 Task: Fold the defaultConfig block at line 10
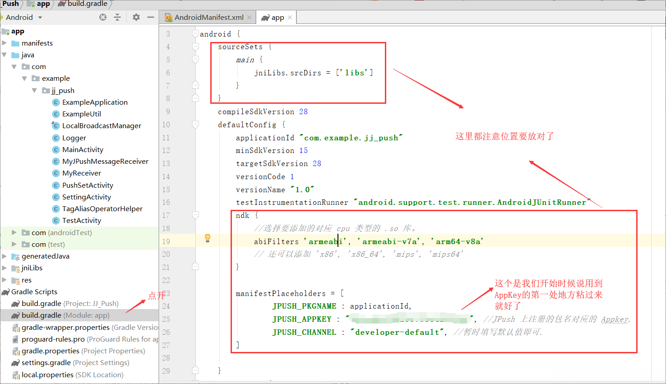click(195, 125)
